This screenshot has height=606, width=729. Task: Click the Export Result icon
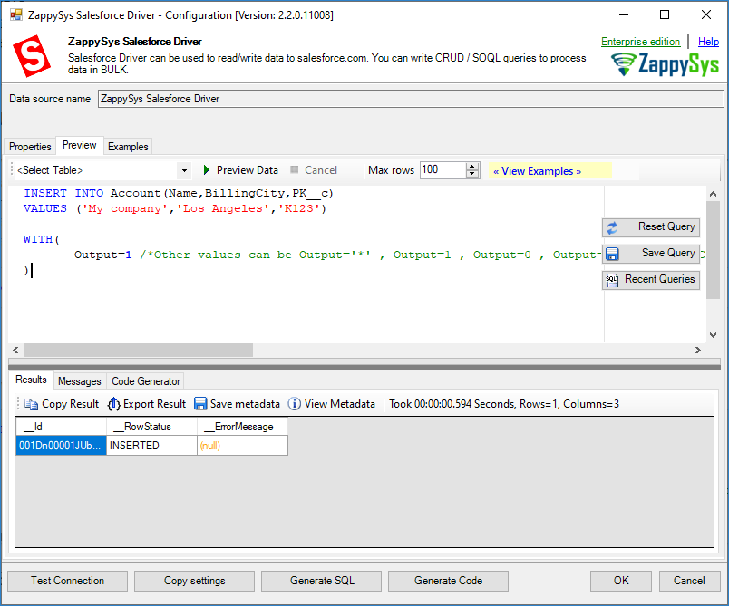click(113, 405)
